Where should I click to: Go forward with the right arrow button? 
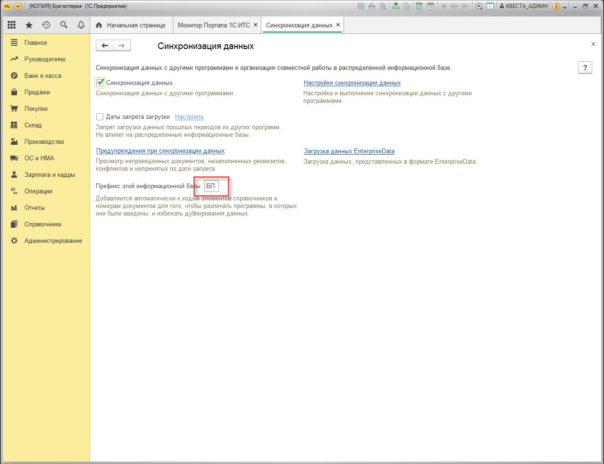tap(122, 45)
